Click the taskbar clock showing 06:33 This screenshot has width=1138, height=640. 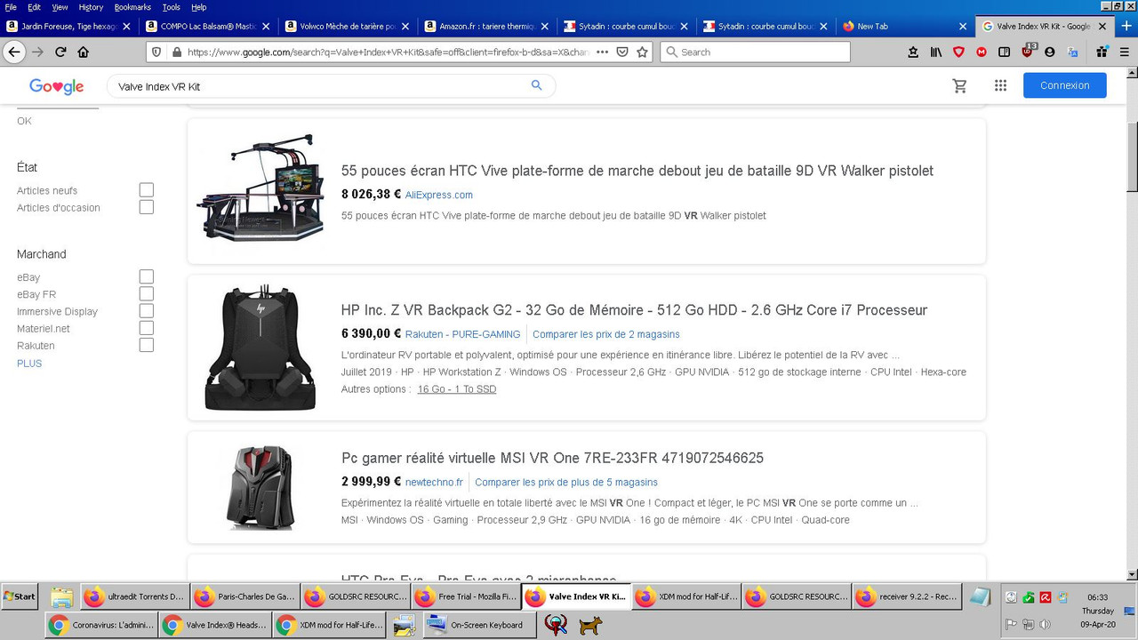(x=1097, y=597)
